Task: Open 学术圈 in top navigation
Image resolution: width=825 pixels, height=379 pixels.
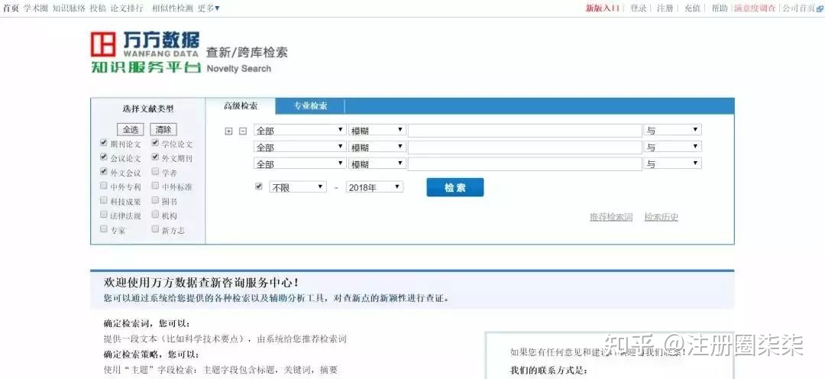Action: click(x=36, y=8)
